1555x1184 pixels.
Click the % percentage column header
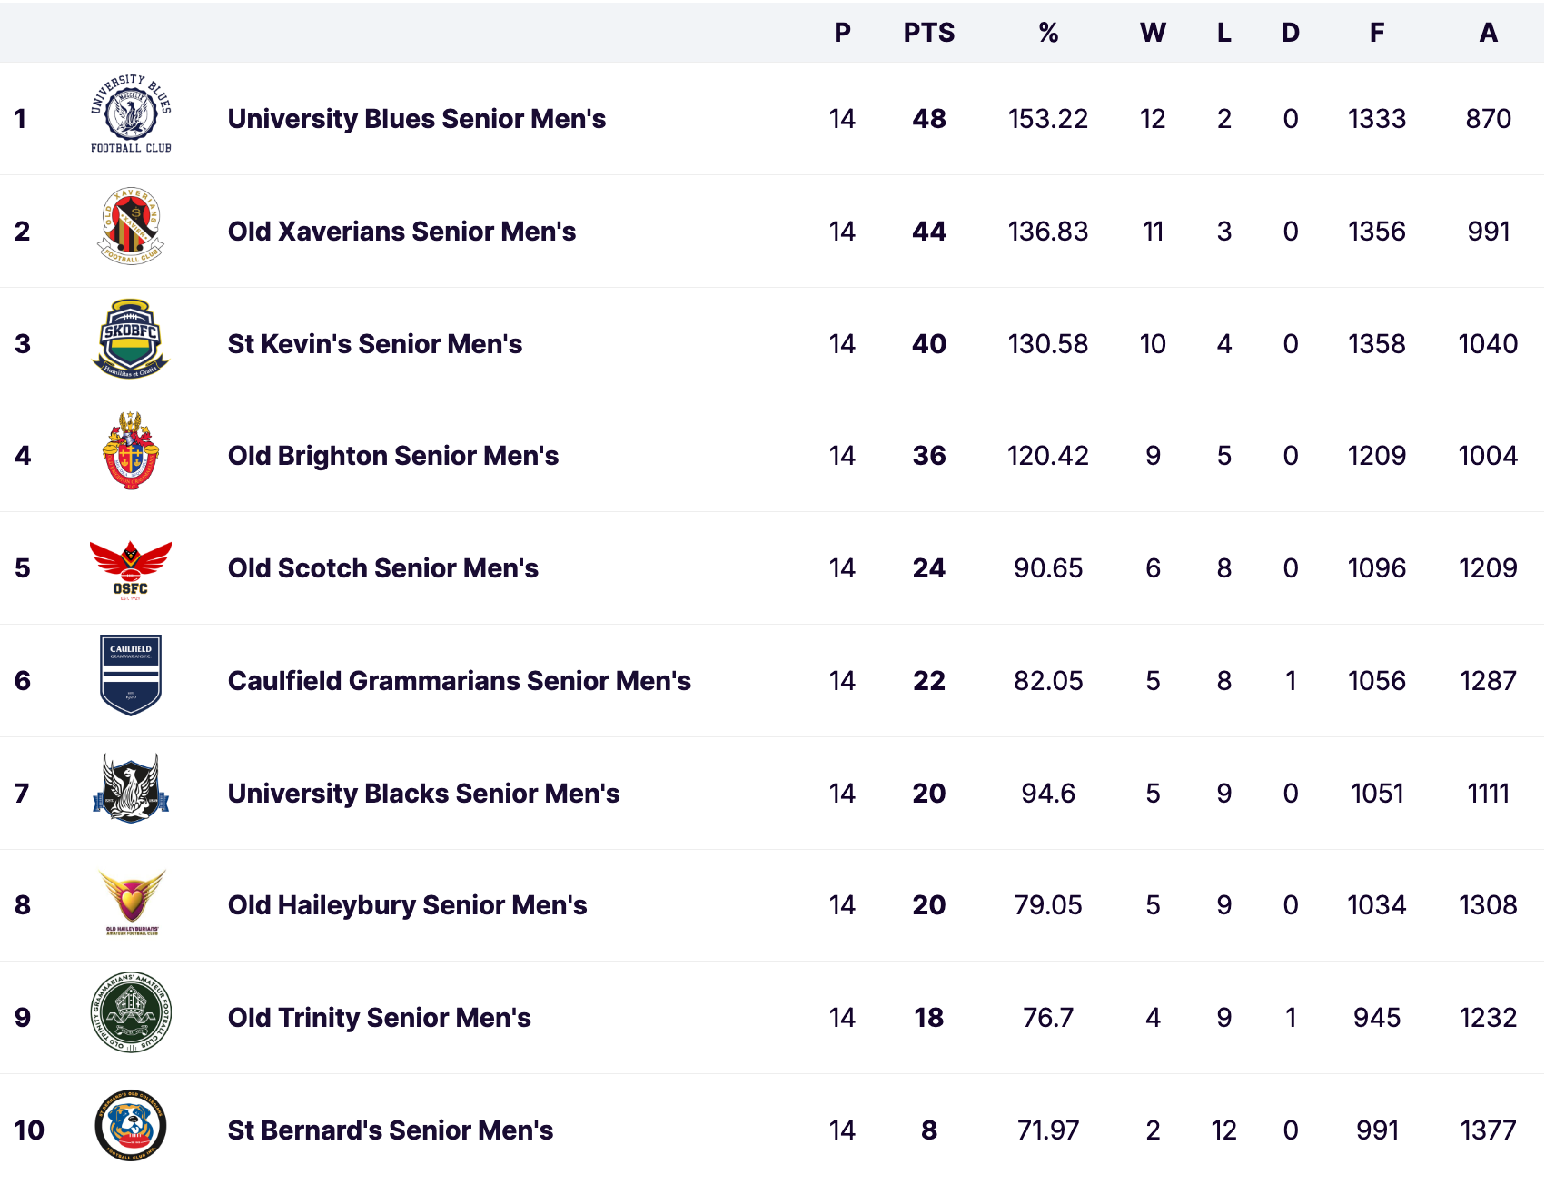1048,33
